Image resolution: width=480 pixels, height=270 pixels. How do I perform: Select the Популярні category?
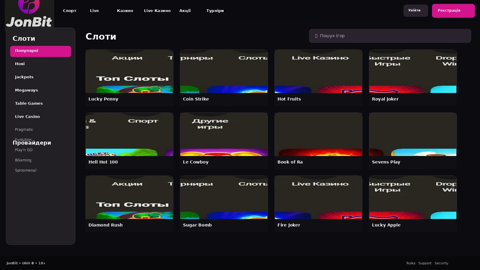click(40, 51)
